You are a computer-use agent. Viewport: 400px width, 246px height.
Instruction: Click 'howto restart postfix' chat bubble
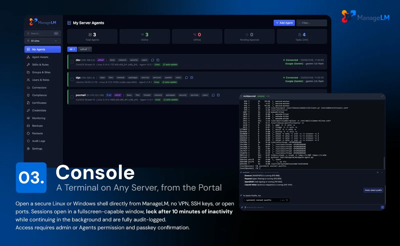373,190
